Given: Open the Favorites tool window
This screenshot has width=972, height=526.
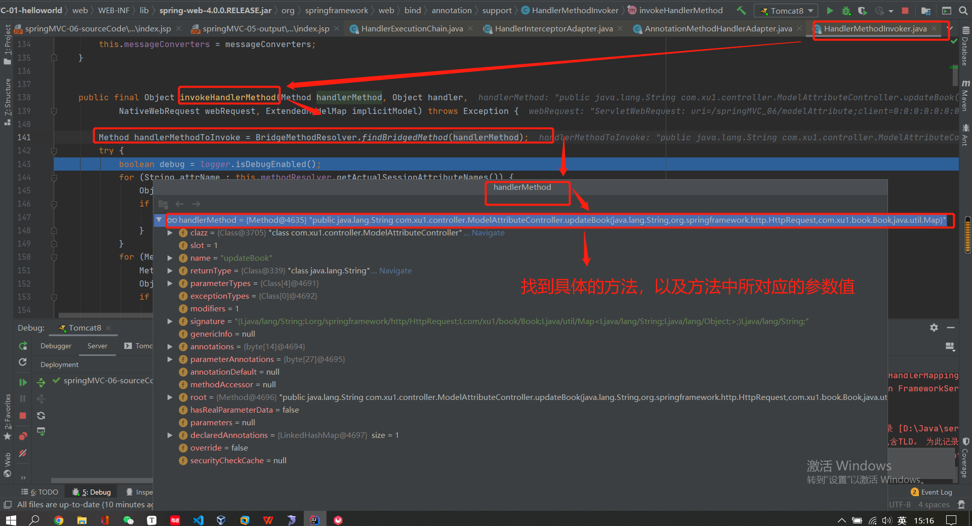Looking at the screenshot, I should pos(7,417).
